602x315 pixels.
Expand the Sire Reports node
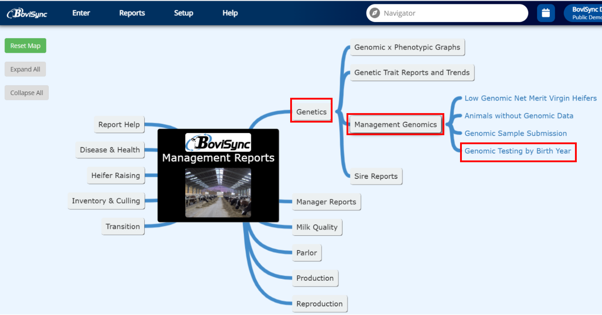click(x=376, y=176)
